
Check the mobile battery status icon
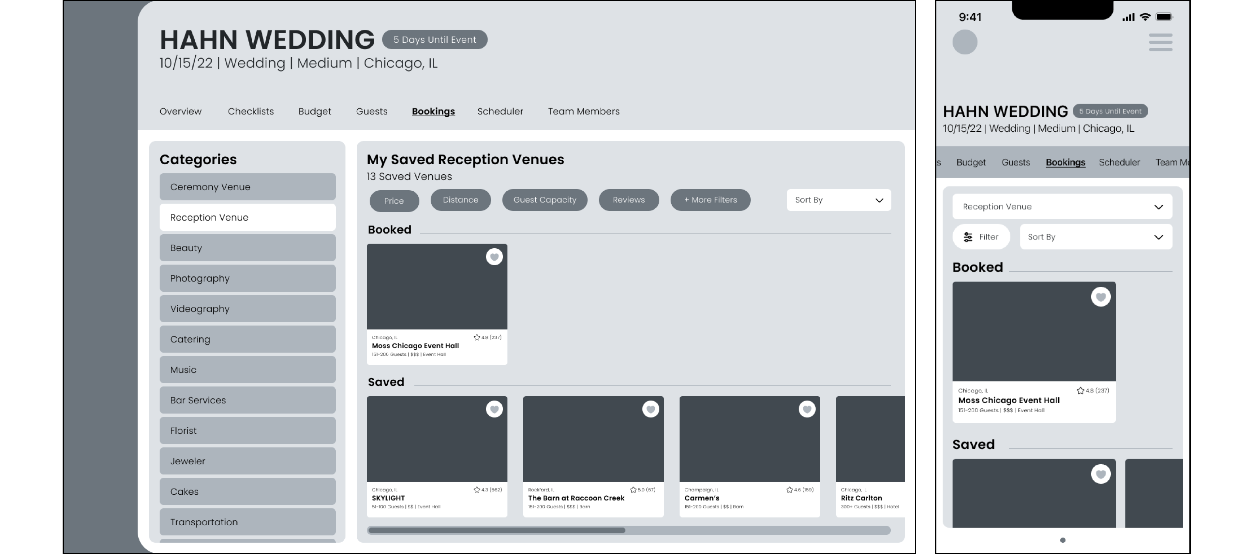point(1164,17)
